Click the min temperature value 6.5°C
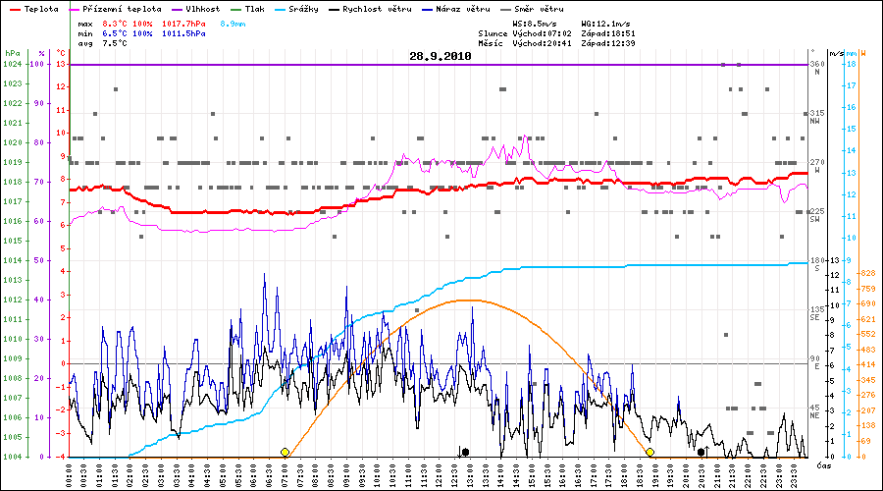Image resolution: width=883 pixels, height=491 pixels. 115,33
